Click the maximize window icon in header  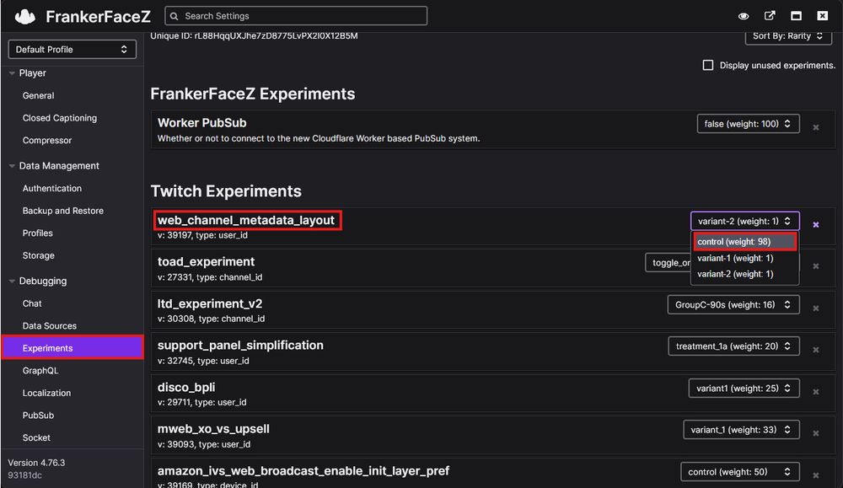(797, 15)
